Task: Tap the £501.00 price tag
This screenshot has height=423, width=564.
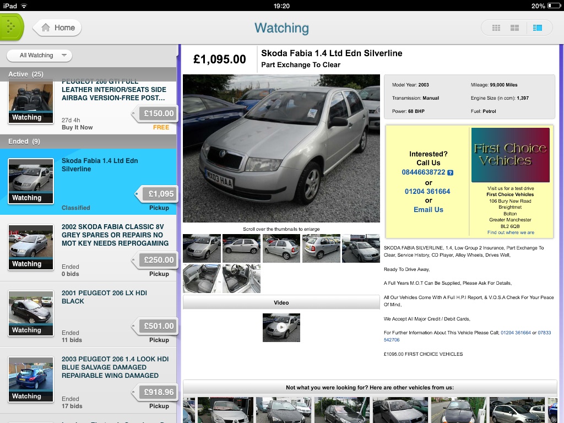Action: [x=155, y=326]
